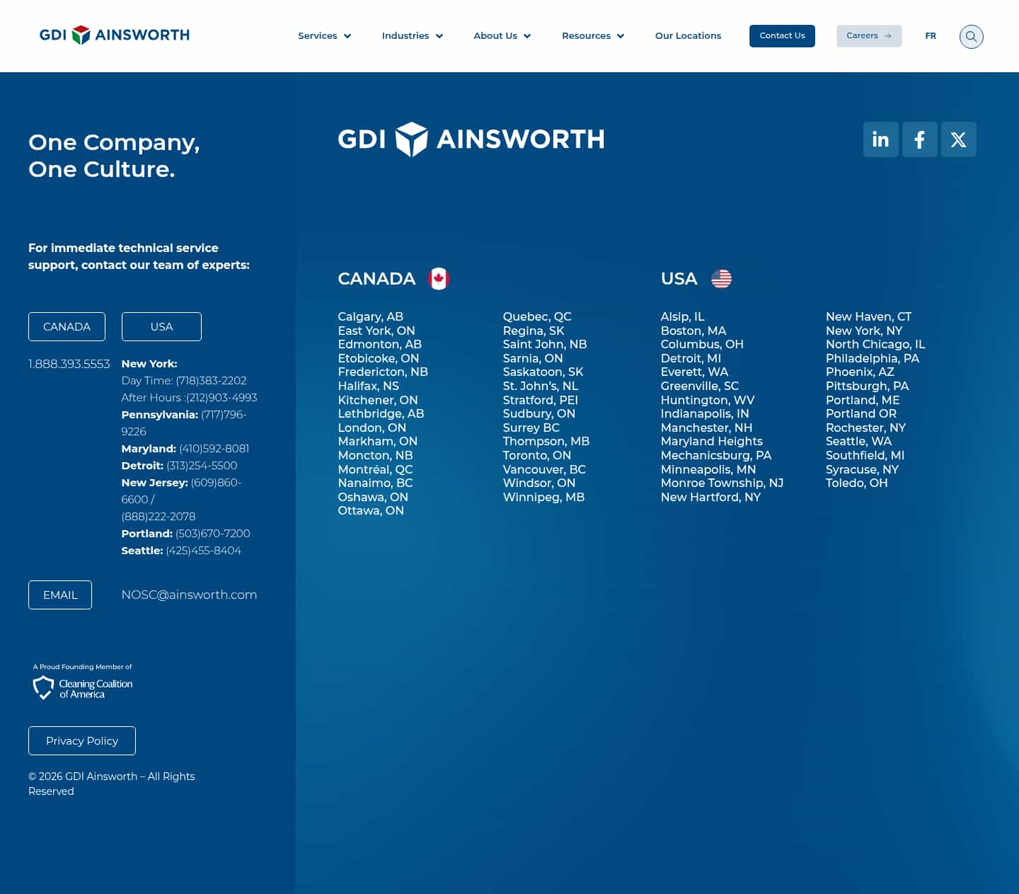This screenshot has width=1019, height=894.
Task: Open the Ottawa, ON location
Action: tap(371, 510)
